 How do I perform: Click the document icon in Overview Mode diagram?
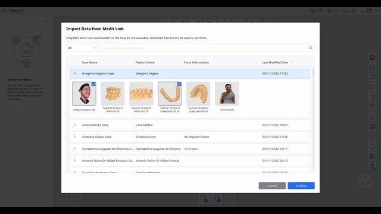[x=26, y=50]
